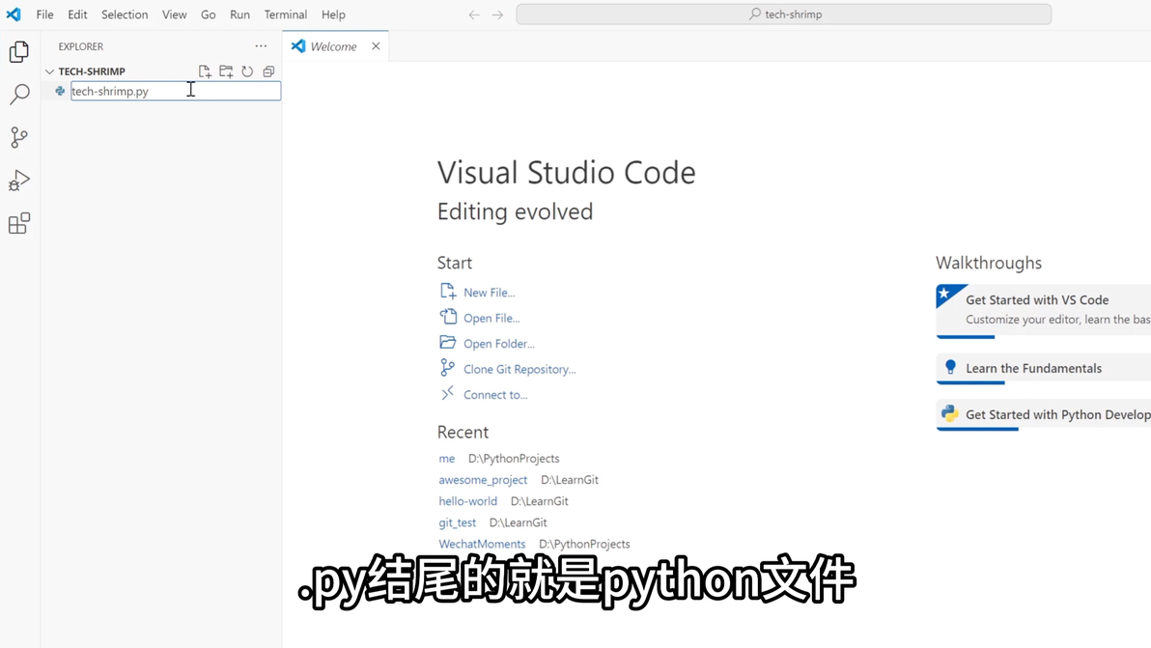Click the Open File icon under Start
The height and width of the screenshot is (648, 1151).
(x=448, y=317)
